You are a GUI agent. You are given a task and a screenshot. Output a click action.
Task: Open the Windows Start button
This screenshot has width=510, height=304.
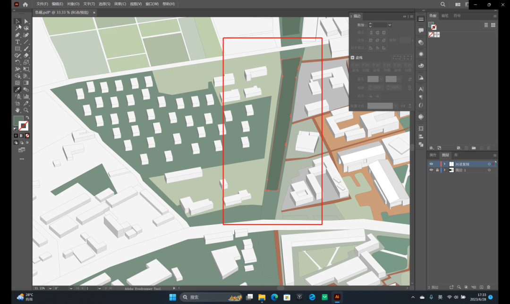click(173, 297)
